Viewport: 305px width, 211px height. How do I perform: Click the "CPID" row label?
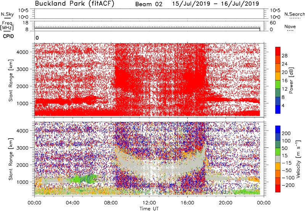coord(8,36)
